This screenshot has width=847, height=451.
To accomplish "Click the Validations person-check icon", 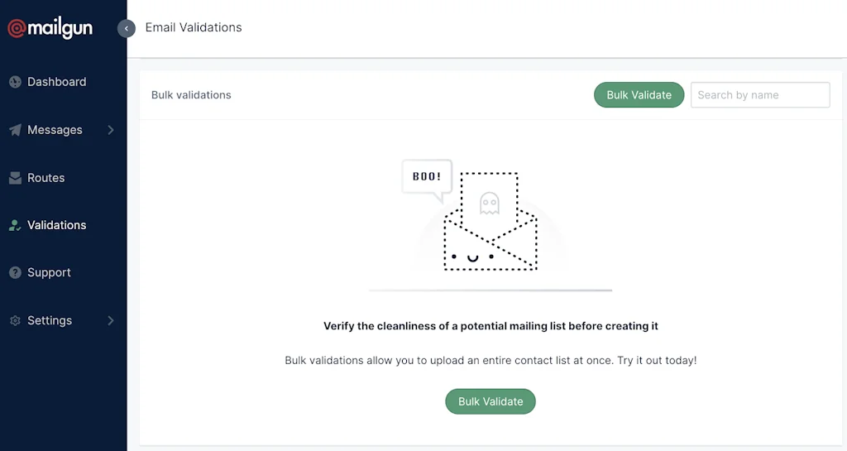I will pyautogui.click(x=15, y=225).
